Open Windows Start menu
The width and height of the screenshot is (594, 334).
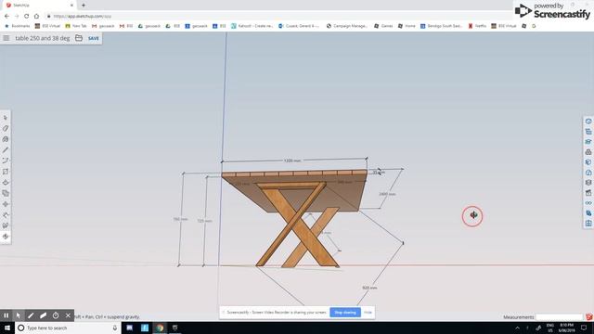(x=7, y=328)
